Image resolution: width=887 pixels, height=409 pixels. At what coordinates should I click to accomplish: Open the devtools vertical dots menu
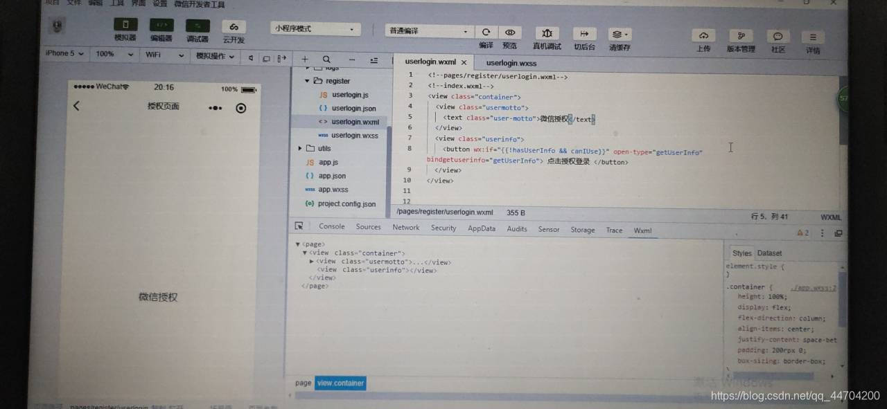coord(823,233)
